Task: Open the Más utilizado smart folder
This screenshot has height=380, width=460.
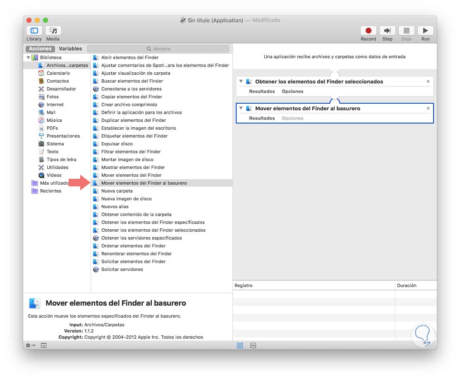Action: (50, 183)
